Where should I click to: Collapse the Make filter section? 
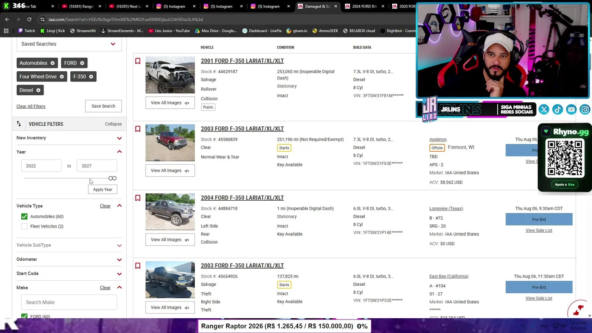(x=119, y=288)
